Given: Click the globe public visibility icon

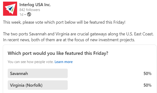Looking at the screenshot, I should [x=29, y=14].
